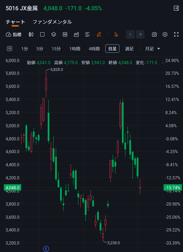Go forward with right arrow button

click(140, 34)
